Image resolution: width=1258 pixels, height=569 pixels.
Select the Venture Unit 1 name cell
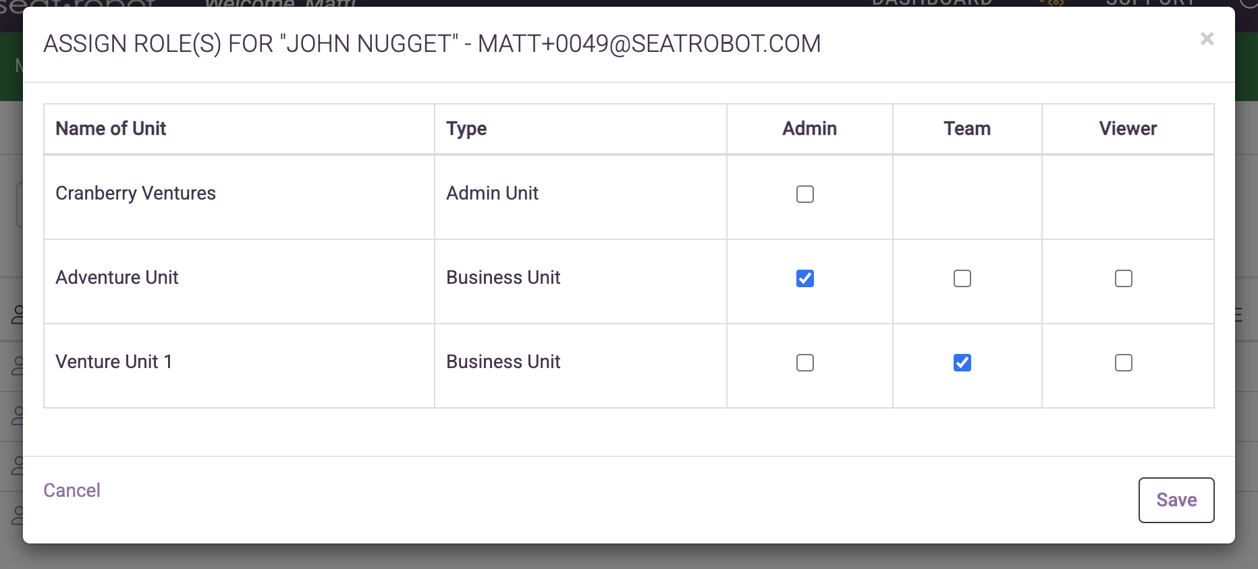click(x=113, y=362)
